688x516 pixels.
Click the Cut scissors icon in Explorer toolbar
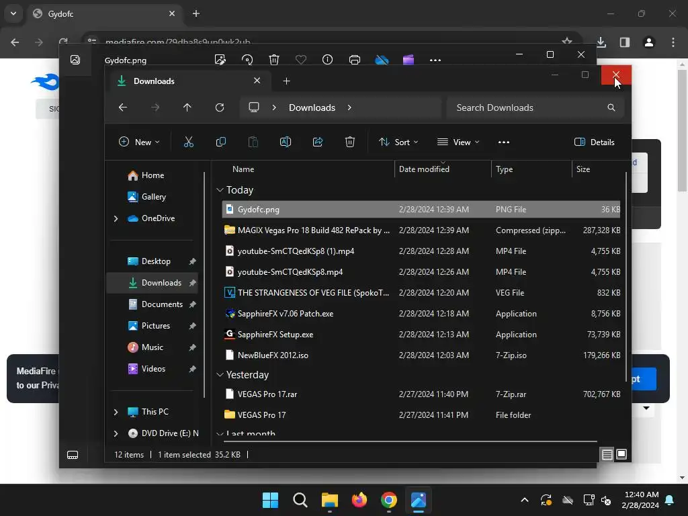(x=188, y=142)
